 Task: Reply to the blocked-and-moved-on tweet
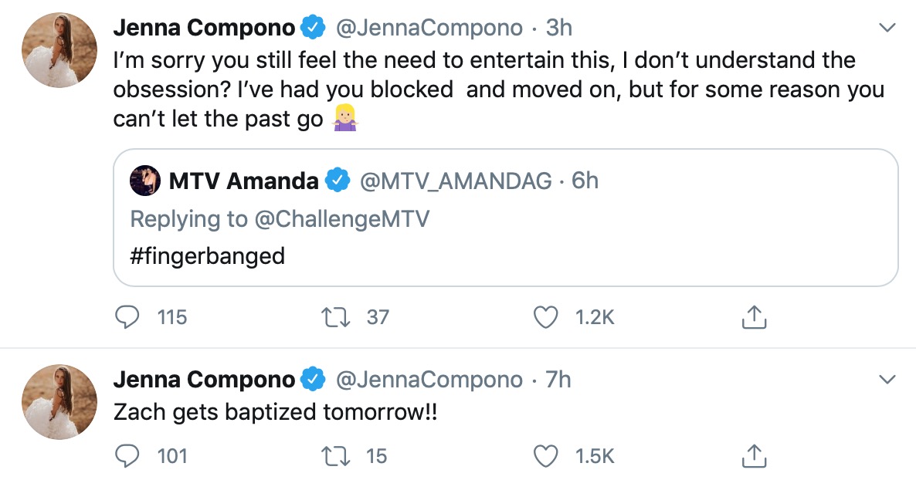127,316
